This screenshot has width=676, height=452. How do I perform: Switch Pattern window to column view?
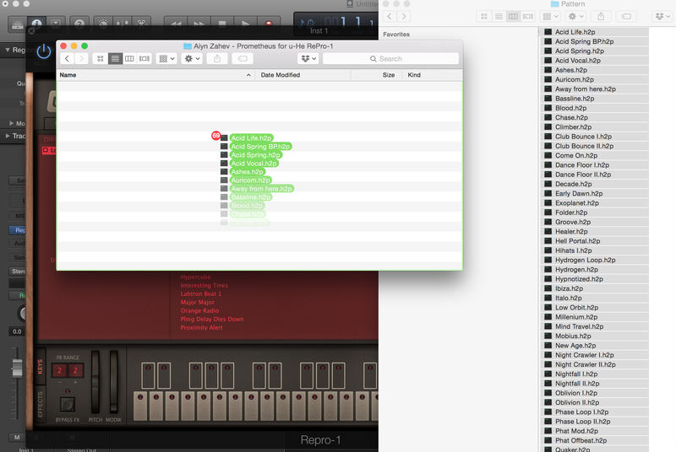pos(513,16)
